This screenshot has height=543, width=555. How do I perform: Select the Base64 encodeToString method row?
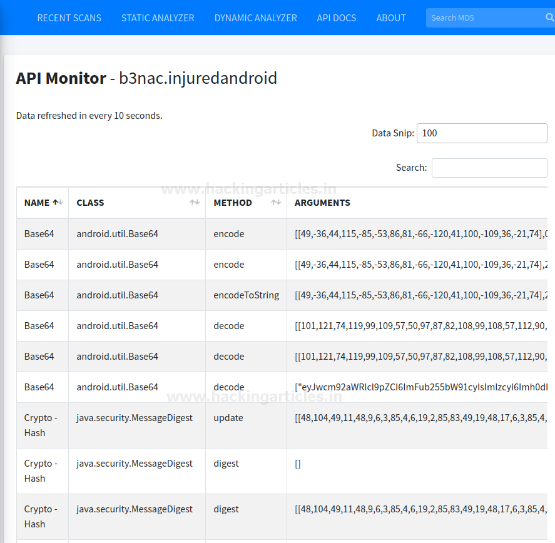pyautogui.click(x=246, y=295)
